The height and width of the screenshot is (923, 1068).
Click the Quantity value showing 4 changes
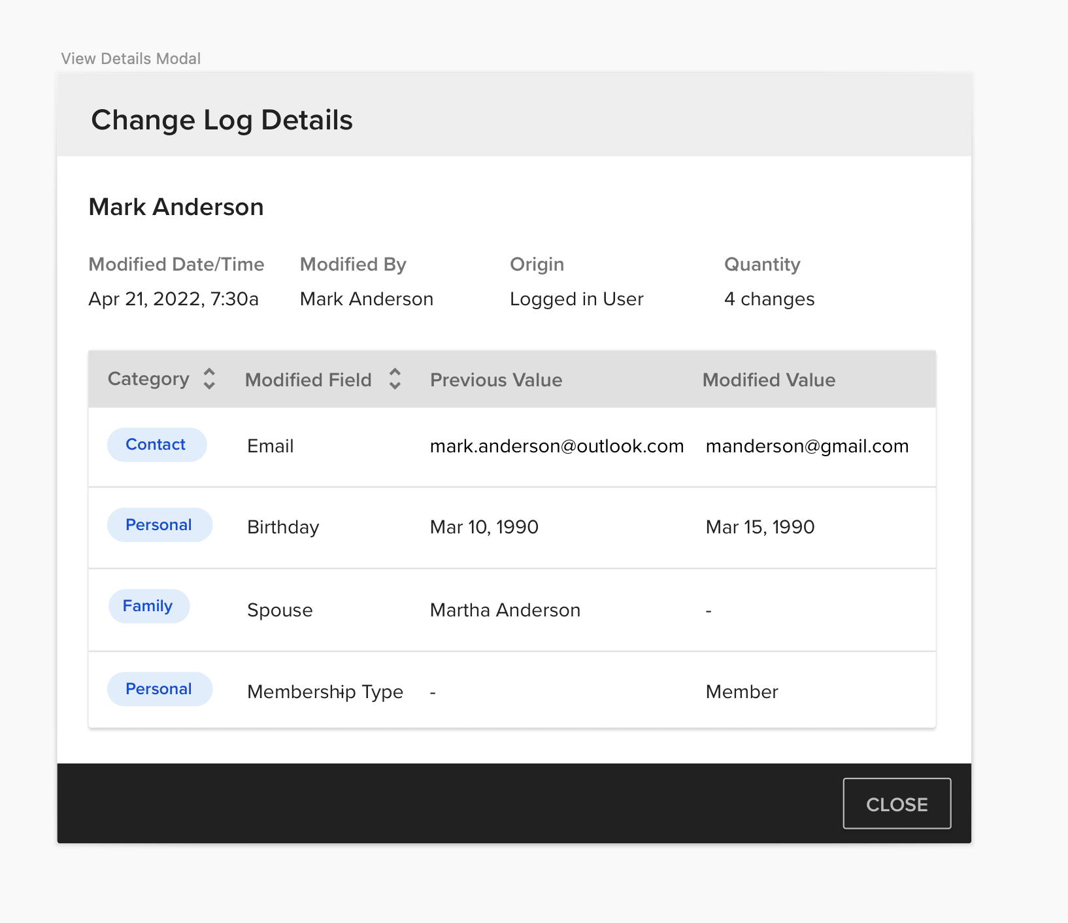769,299
